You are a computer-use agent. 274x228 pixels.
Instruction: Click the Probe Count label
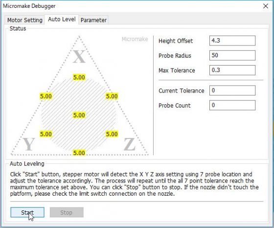(174, 106)
